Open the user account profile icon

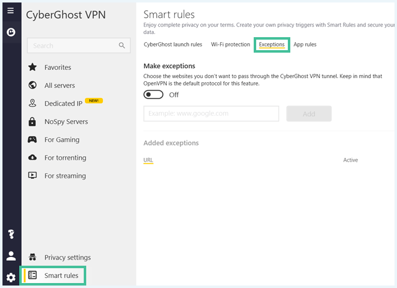pyautogui.click(x=11, y=256)
